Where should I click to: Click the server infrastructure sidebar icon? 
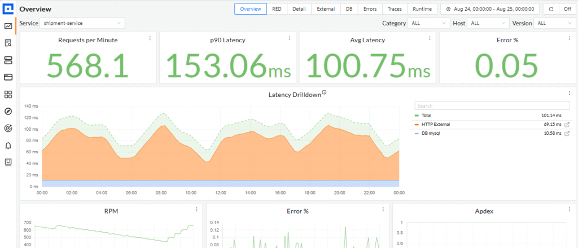tap(8, 60)
